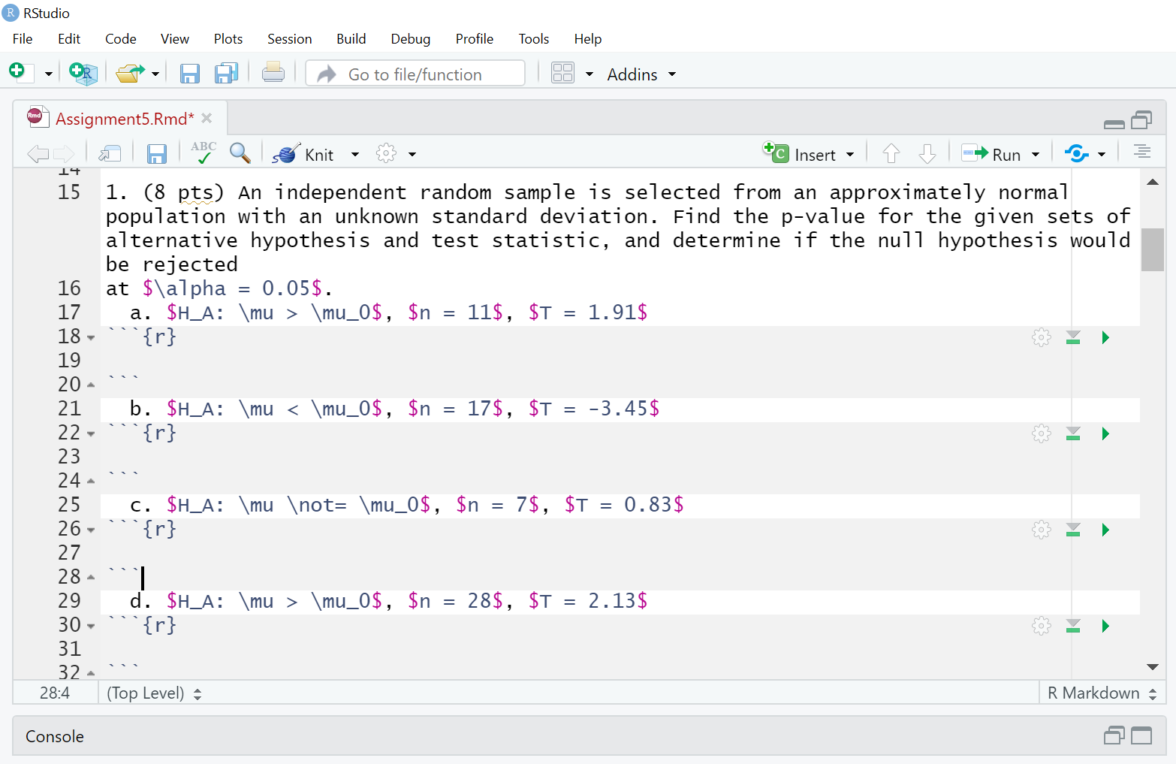Toggle the document outline icon

1142,152
